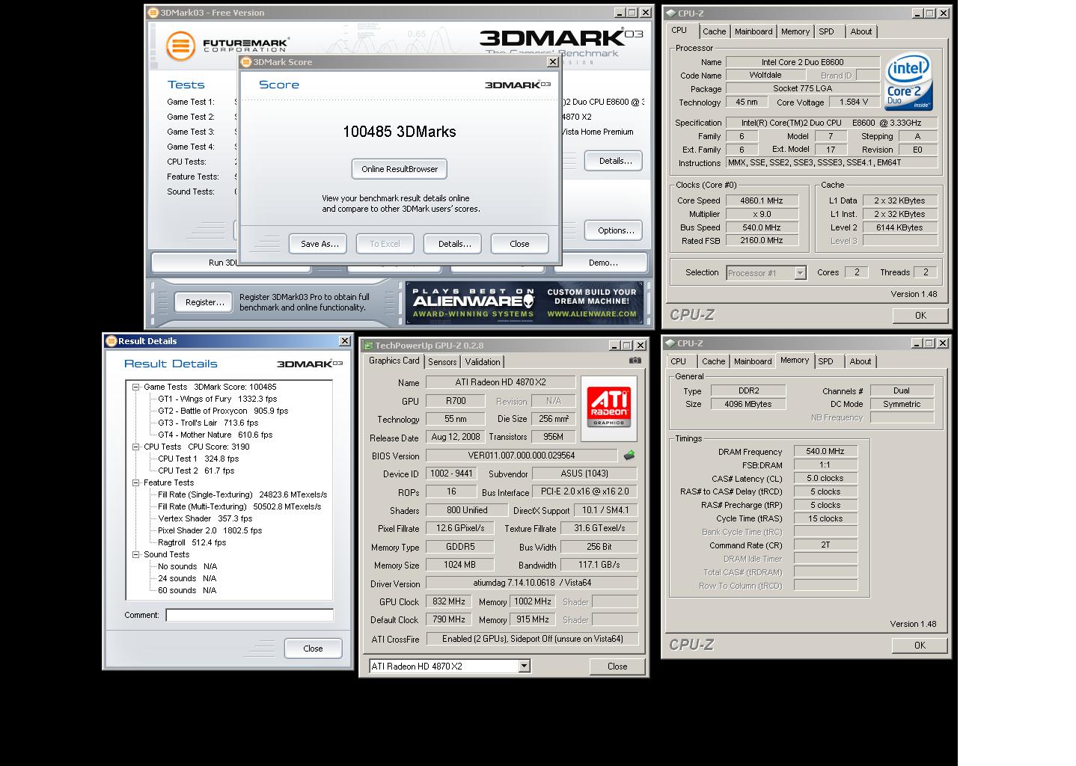1076x766 pixels.
Task: Select CPU tab in bottom CPU-Z window
Action: pyautogui.click(x=679, y=361)
